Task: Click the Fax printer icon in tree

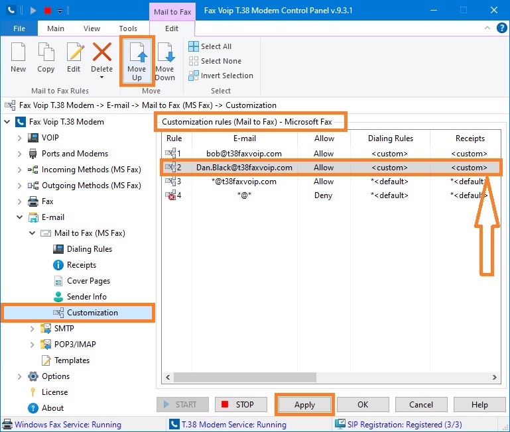Action: click(33, 201)
